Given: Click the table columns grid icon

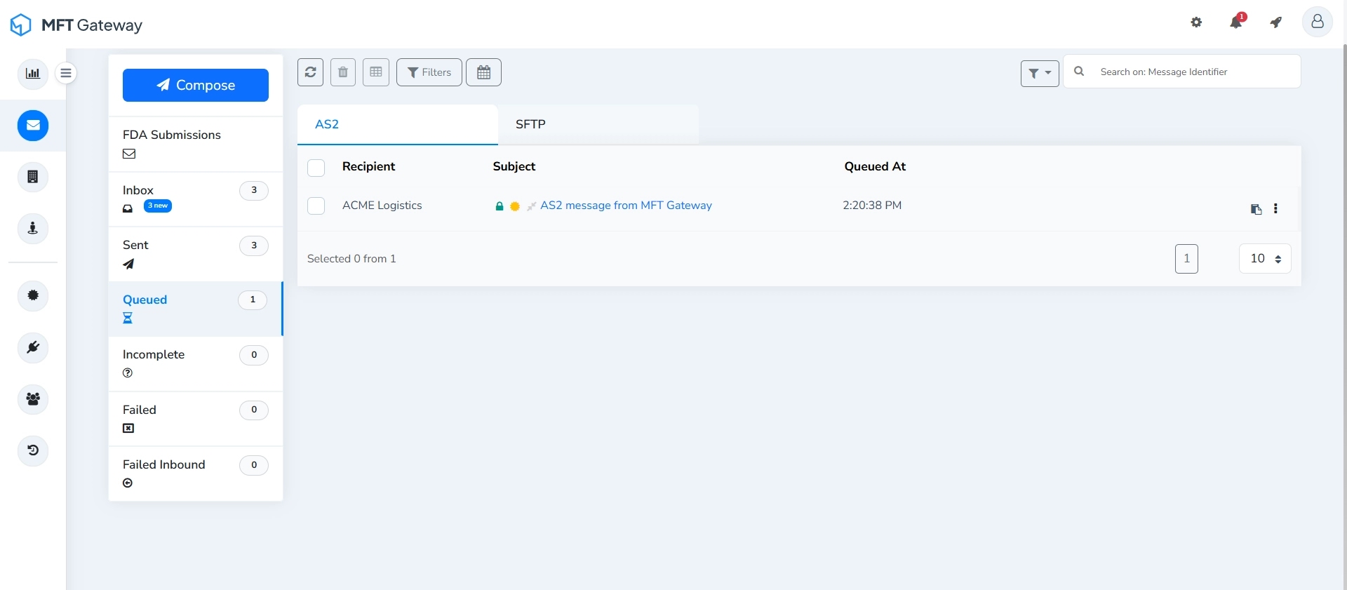Looking at the screenshot, I should click(x=376, y=72).
